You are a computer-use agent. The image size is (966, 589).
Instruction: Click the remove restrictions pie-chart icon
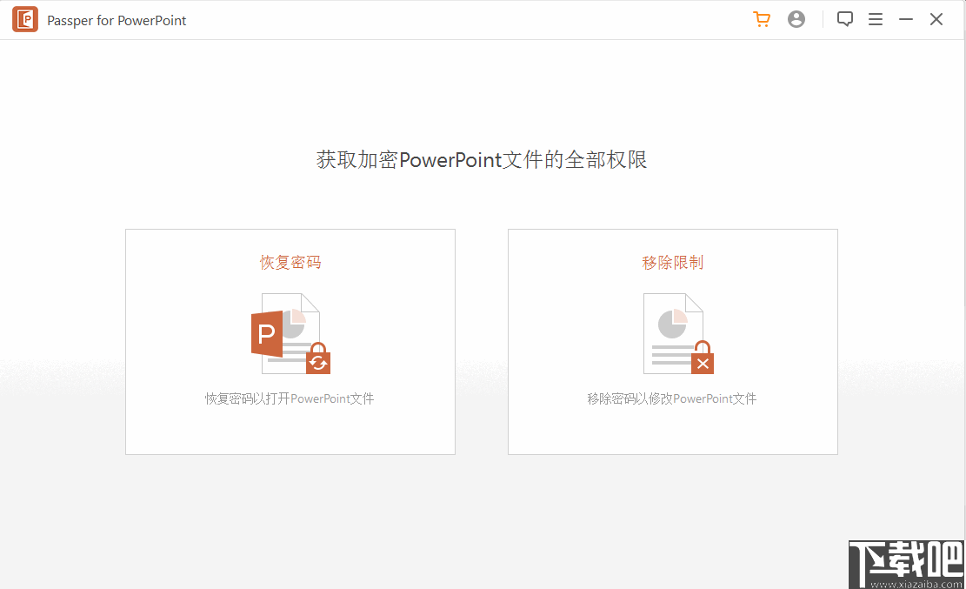click(672, 333)
